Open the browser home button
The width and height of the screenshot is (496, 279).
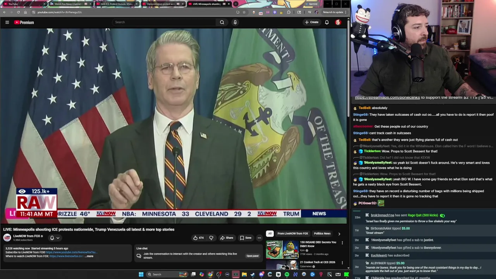point(25,12)
